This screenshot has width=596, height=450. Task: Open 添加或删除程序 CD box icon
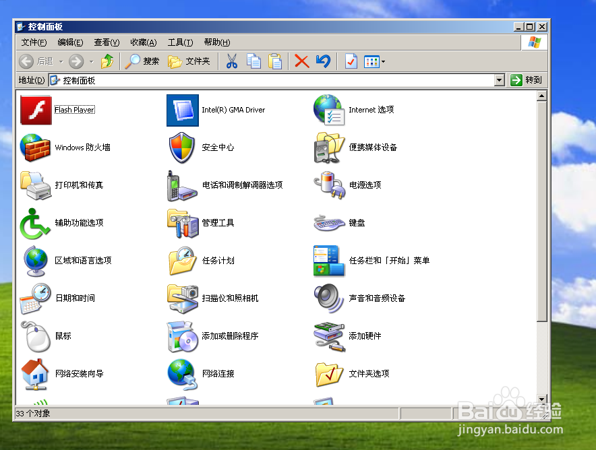[183, 336]
